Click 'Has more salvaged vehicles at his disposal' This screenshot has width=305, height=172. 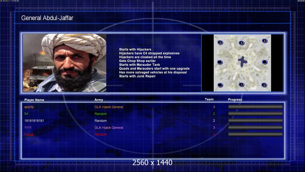[153, 72]
